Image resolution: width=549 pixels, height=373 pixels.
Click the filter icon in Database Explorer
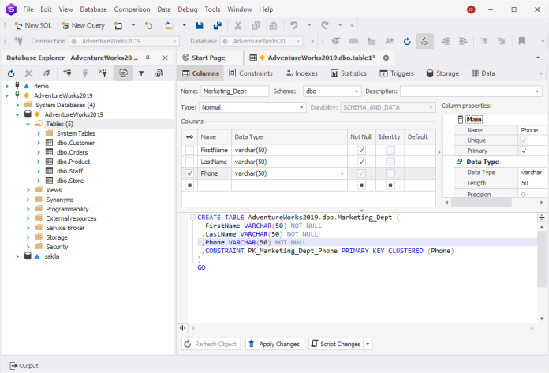coord(141,73)
